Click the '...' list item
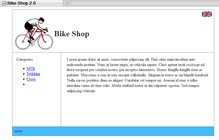The image size is (219, 140). (28, 85)
